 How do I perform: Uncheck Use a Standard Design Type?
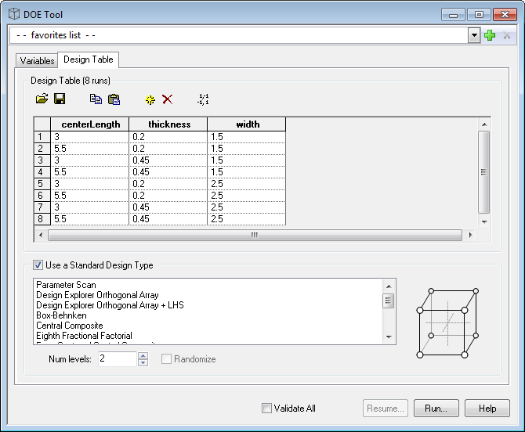38,265
